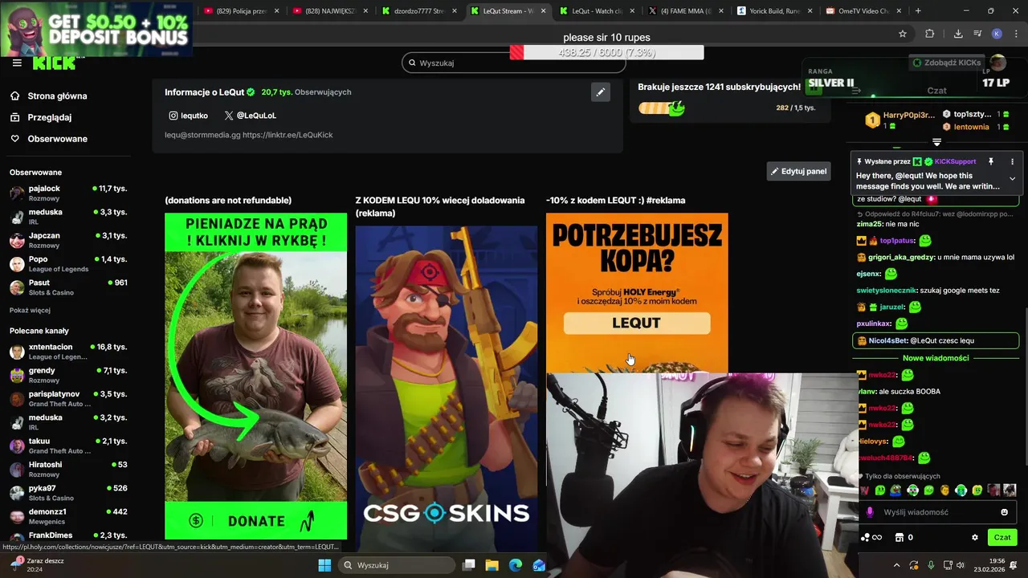
Task: Click the Windows taskbar search box
Action: point(397,565)
